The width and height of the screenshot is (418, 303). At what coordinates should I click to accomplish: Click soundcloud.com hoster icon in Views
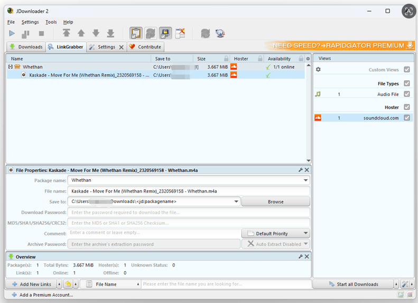(x=318, y=117)
